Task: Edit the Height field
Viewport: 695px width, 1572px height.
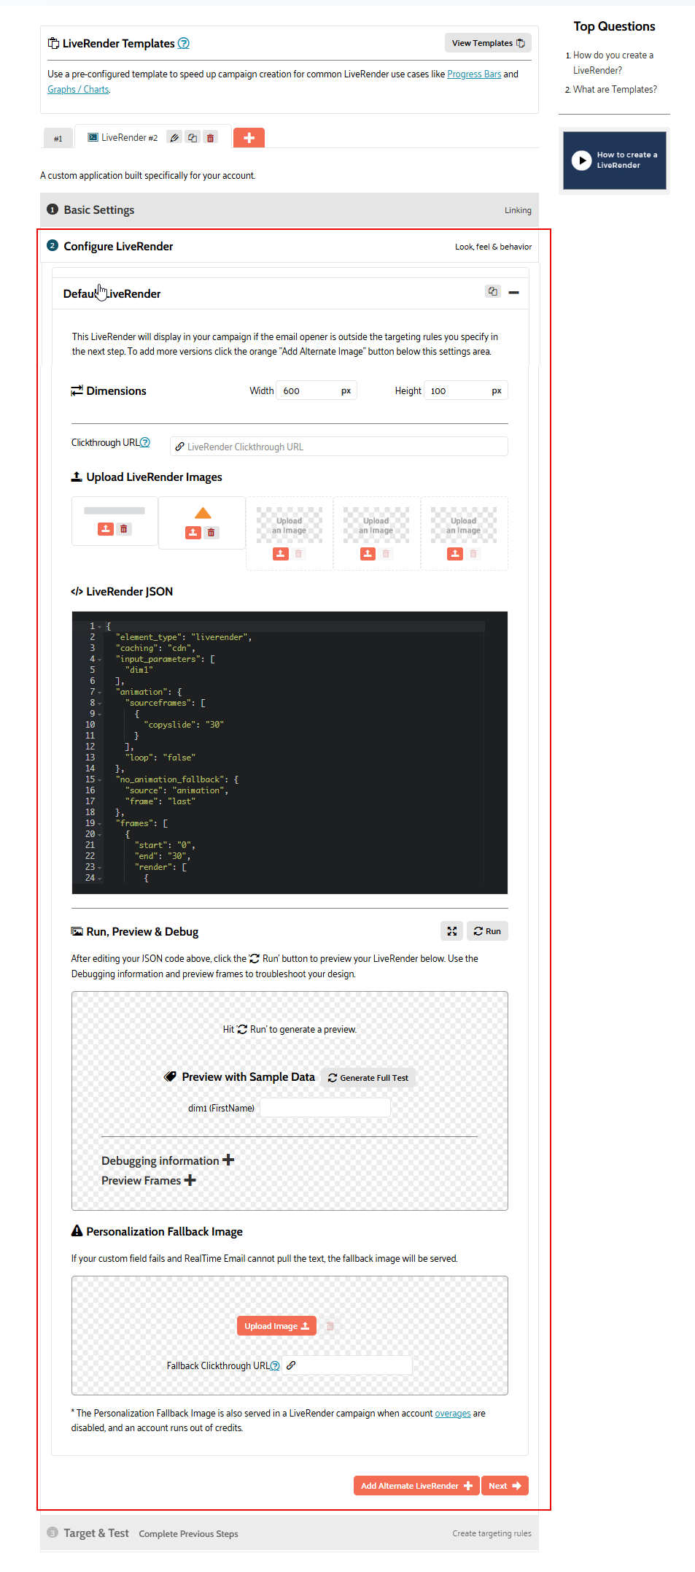Action: tap(466, 391)
